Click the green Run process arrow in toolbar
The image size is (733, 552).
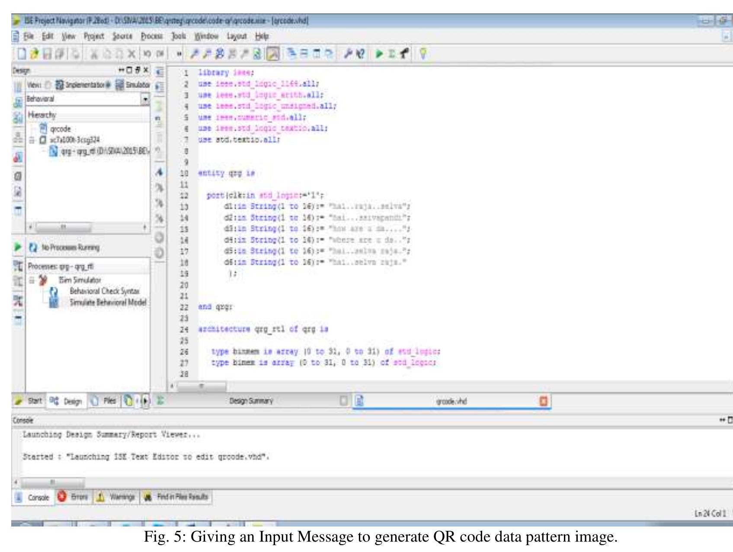point(379,54)
